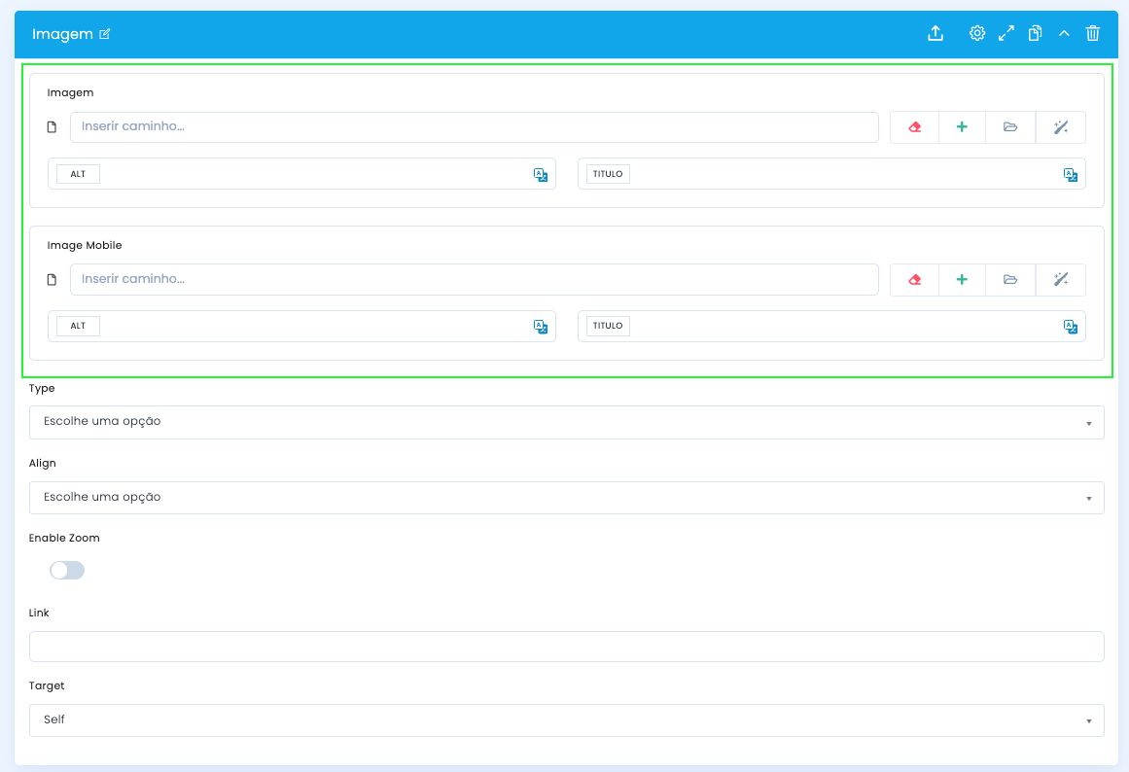
Task: Translate icon in Image Mobile ALT field
Action: point(540,327)
